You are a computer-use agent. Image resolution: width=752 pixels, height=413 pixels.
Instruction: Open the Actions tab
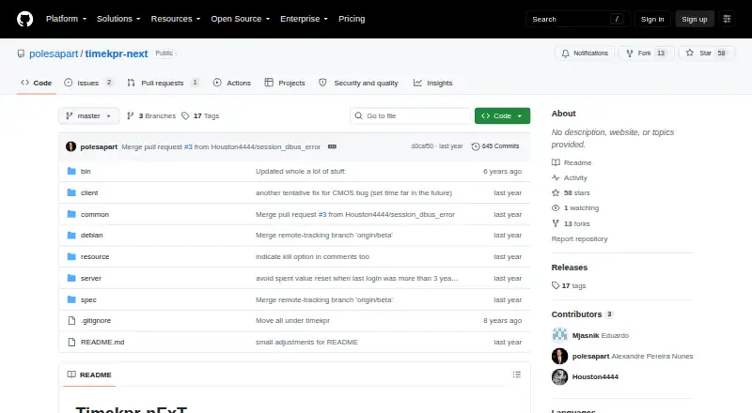[x=232, y=83]
